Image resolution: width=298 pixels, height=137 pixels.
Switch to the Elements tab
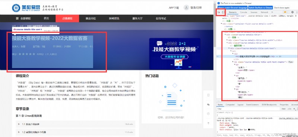pos(232,12)
